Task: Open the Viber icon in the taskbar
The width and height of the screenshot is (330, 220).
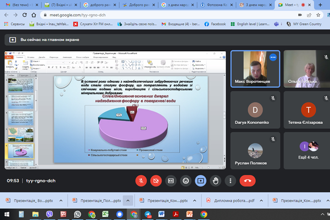Action: click(x=49, y=214)
